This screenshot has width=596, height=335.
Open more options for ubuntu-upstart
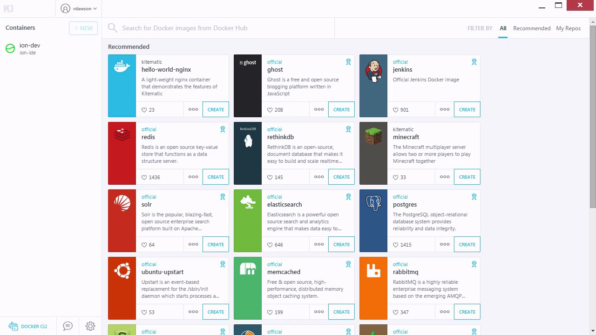coord(193,312)
